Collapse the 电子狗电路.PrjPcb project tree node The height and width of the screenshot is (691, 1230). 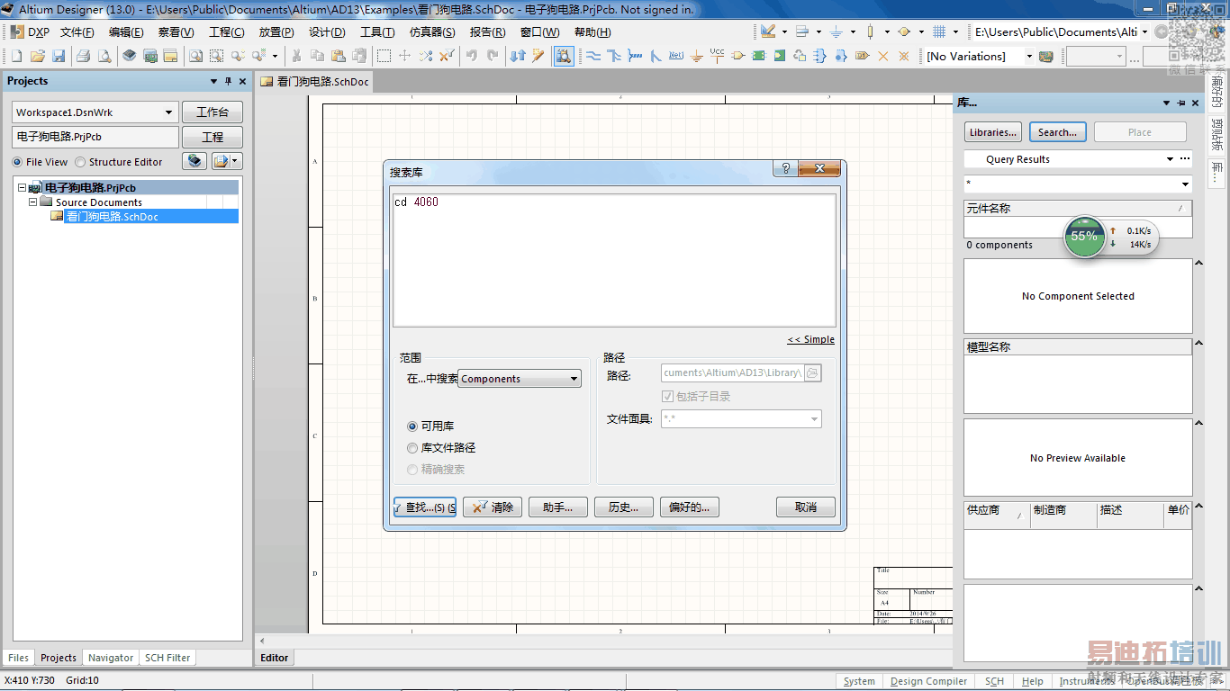tap(23, 188)
